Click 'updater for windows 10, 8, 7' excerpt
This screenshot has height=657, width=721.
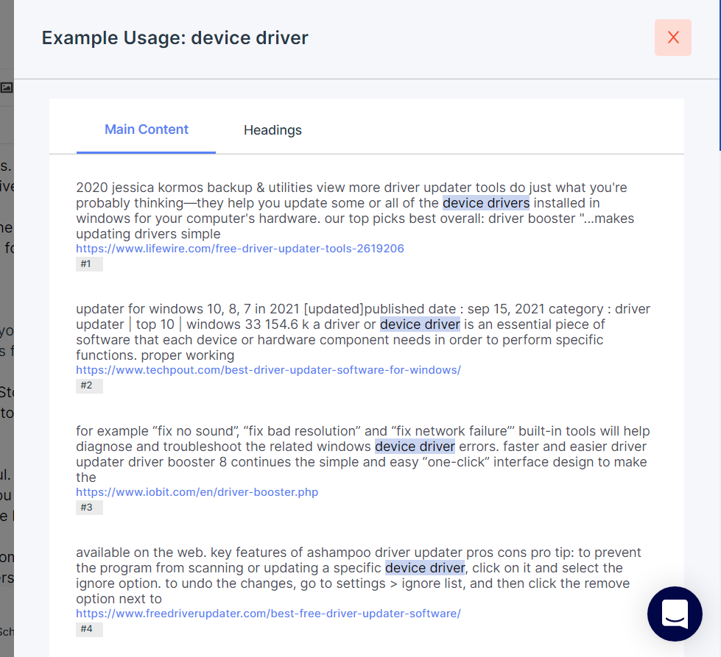point(363,332)
